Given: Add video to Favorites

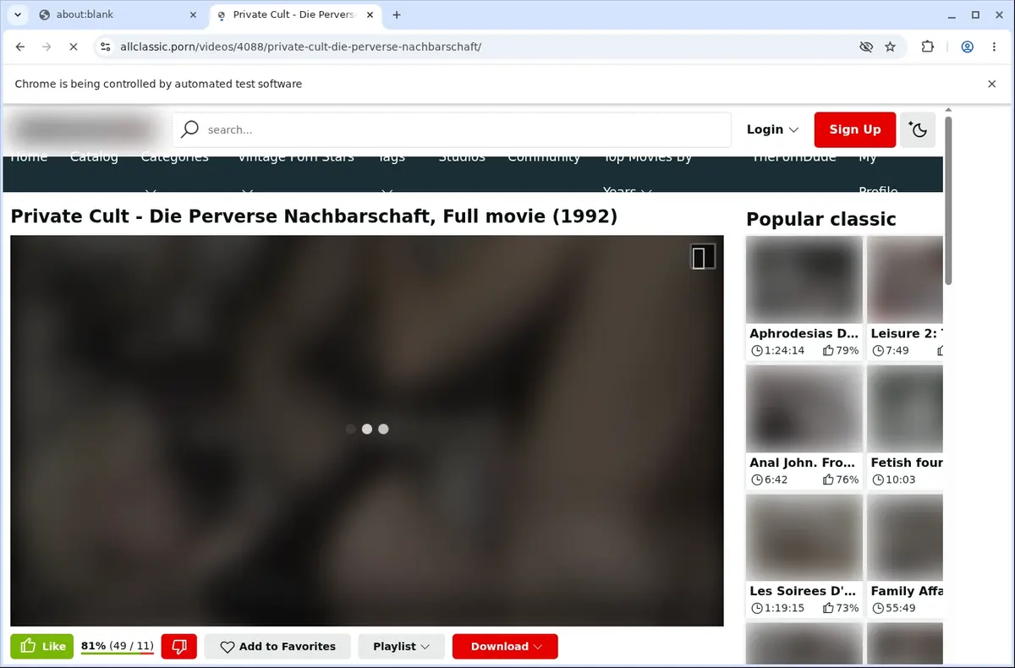Looking at the screenshot, I should [x=277, y=646].
